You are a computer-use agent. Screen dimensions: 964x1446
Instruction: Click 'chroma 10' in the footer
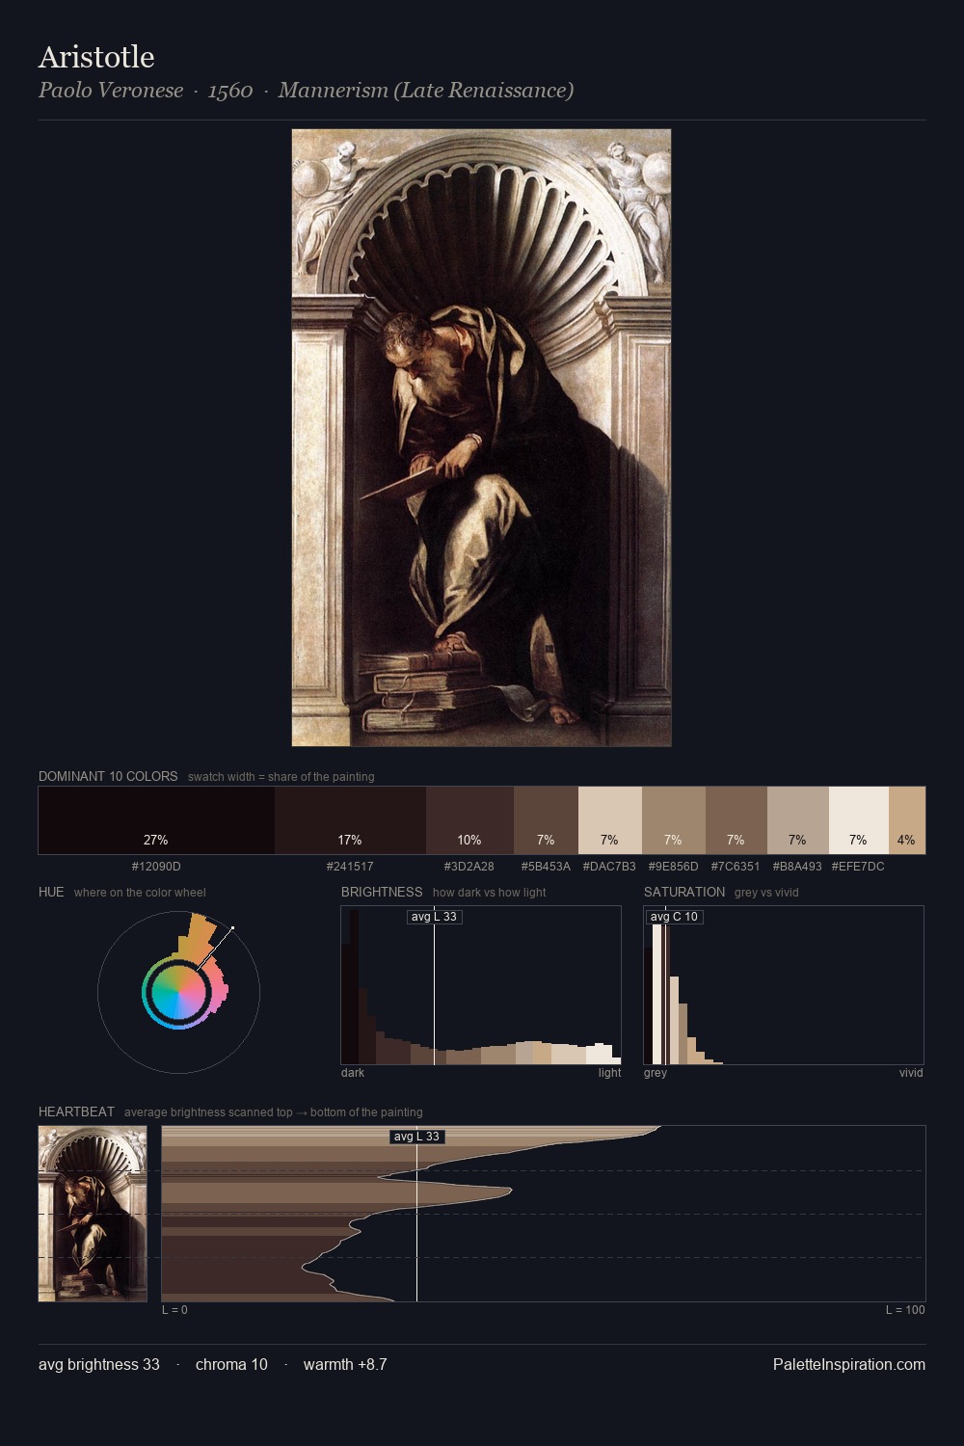click(x=231, y=1365)
